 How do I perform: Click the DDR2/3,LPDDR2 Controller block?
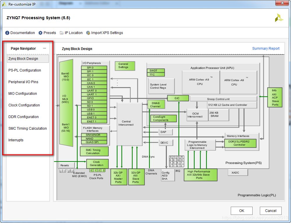click(x=241, y=143)
